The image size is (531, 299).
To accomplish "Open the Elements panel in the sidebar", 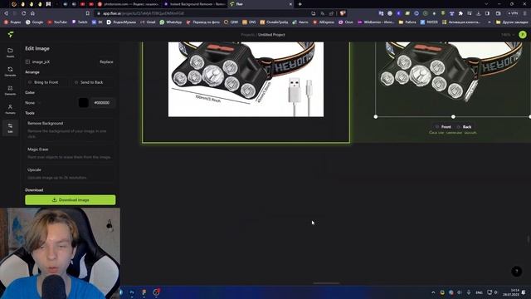I will (10, 91).
